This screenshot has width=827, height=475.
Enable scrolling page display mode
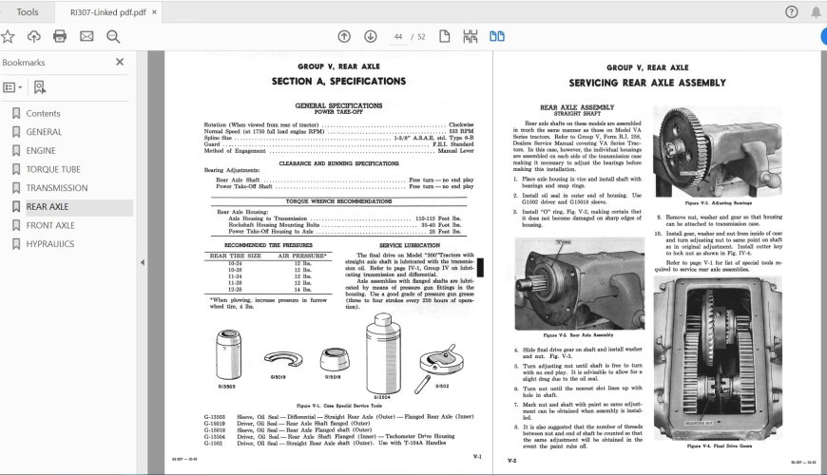tap(470, 36)
